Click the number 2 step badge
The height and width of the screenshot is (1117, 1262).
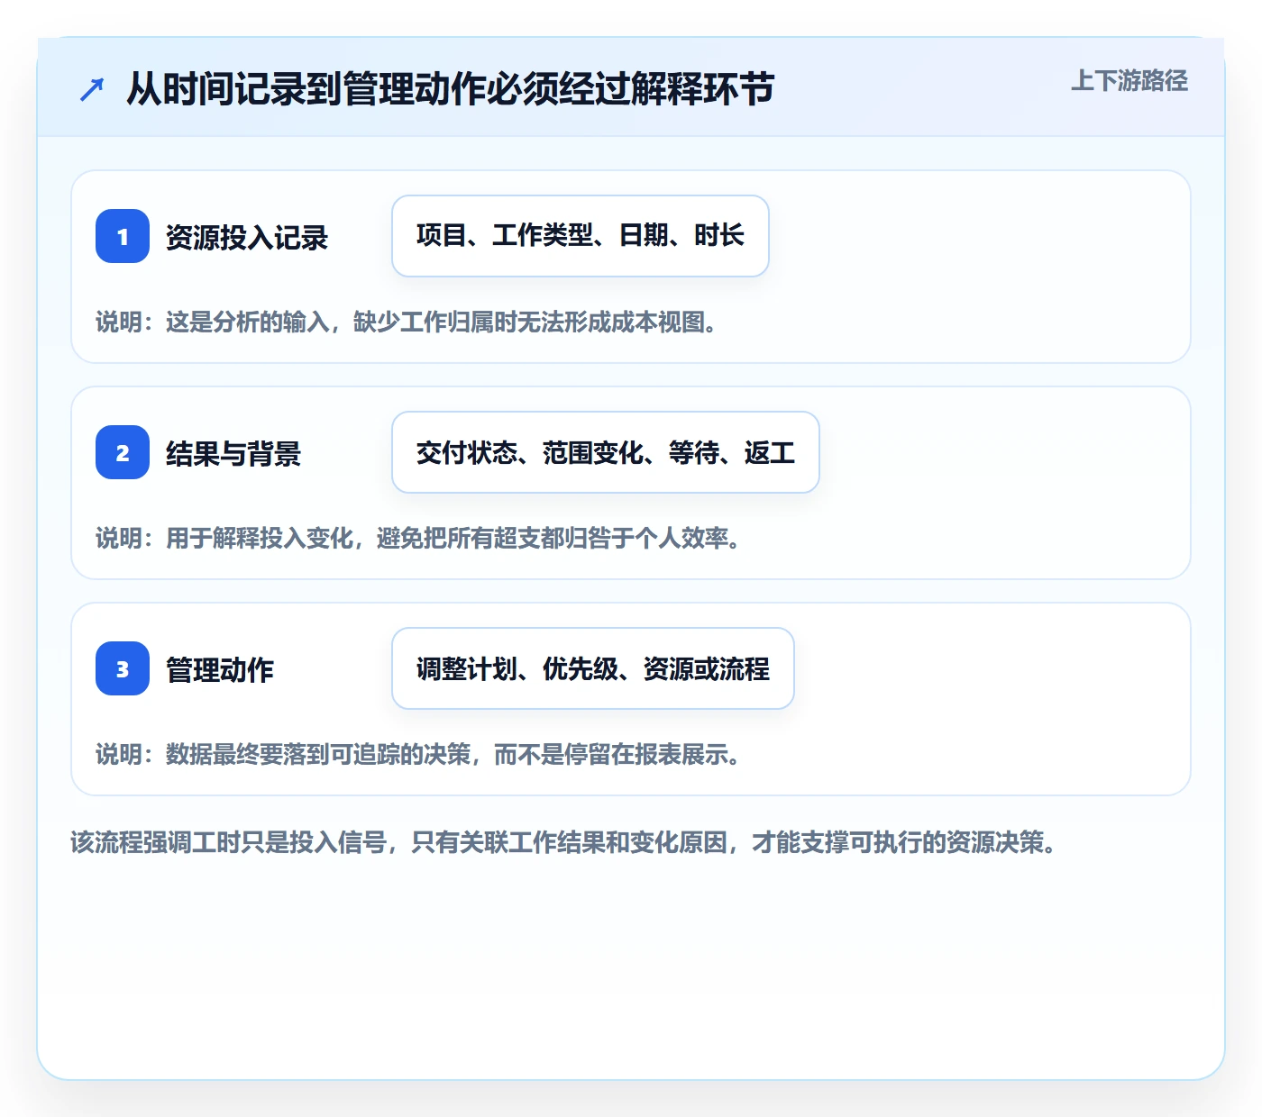coord(123,452)
